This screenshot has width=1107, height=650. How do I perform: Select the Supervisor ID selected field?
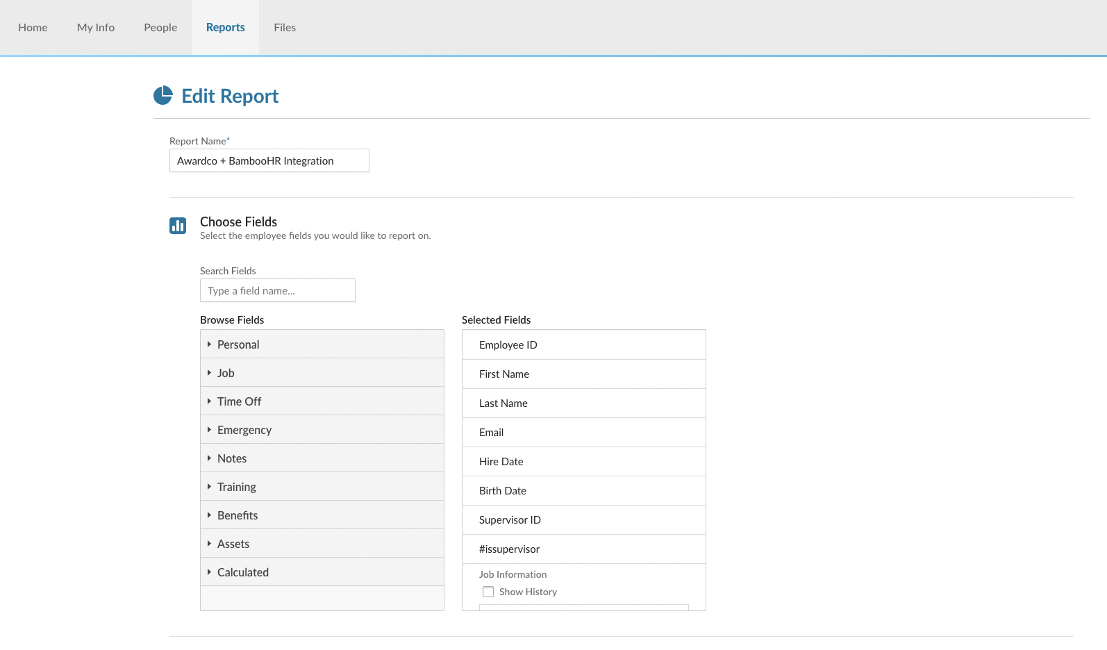coord(510,520)
